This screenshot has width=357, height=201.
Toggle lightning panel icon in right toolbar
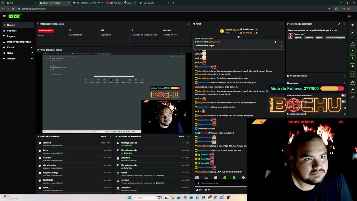point(353,51)
